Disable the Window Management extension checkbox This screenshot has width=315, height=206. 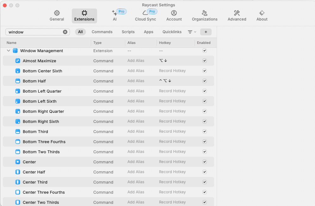(205, 51)
